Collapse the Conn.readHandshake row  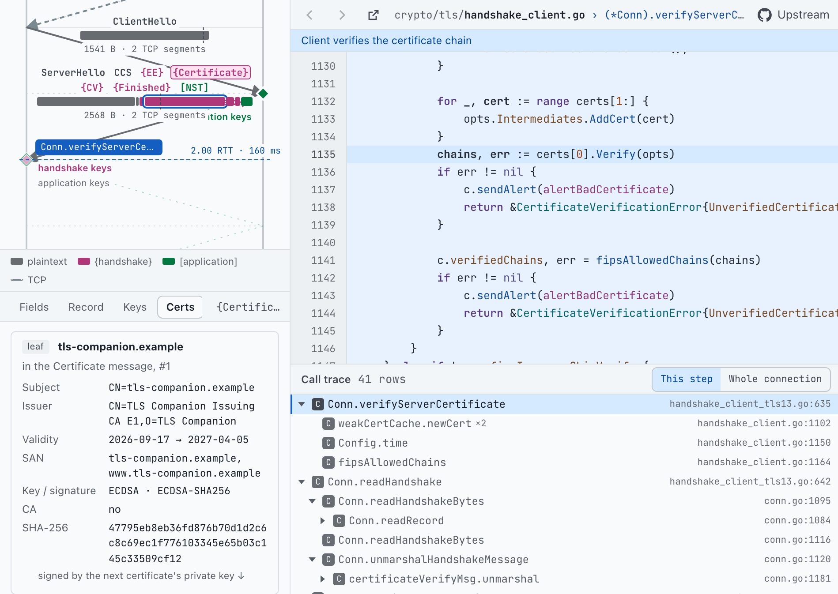302,481
